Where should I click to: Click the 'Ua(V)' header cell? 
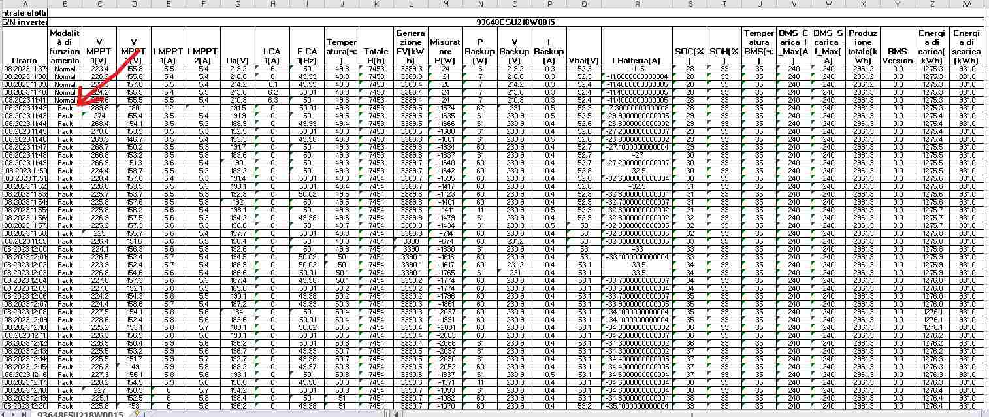pyautogui.click(x=237, y=45)
